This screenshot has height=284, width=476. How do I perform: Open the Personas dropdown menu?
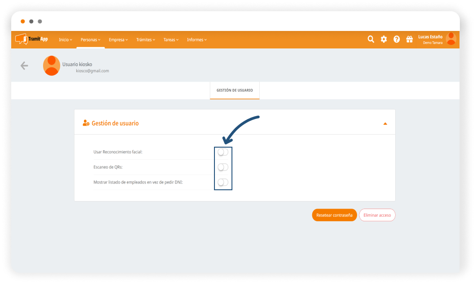pyautogui.click(x=90, y=40)
